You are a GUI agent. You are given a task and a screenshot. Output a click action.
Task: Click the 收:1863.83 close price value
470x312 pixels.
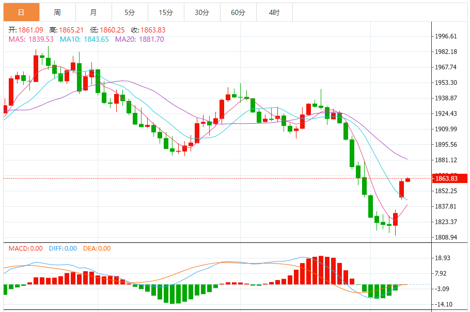[x=148, y=30]
